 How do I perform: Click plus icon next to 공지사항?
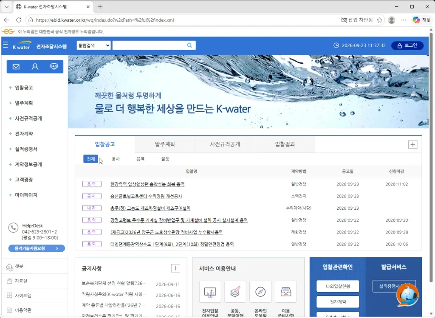coord(175,268)
